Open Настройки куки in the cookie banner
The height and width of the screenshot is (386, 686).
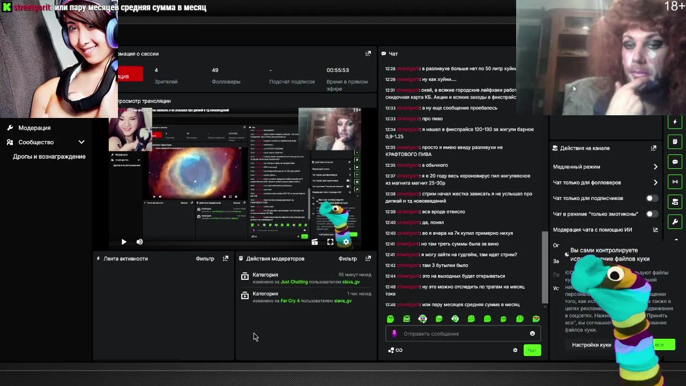pos(591,345)
